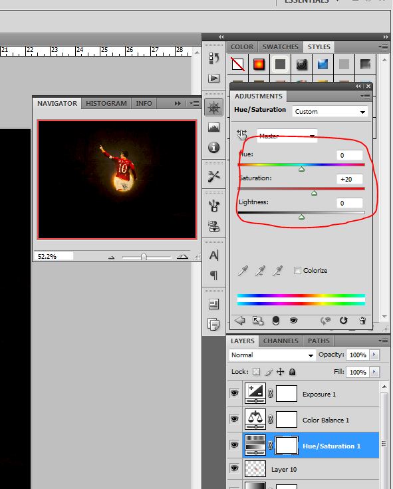Open the Hue/Saturation preset dropdown
The width and height of the screenshot is (393, 489).
coord(330,112)
